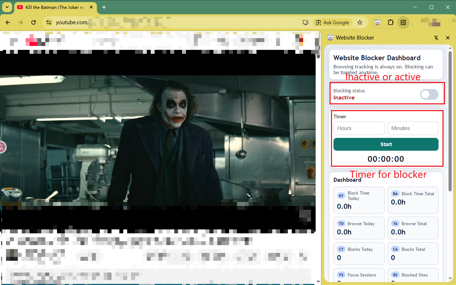The width and height of the screenshot is (456, 285).
Task: Bookmark this page with the star
Action: tap(360, 22)
